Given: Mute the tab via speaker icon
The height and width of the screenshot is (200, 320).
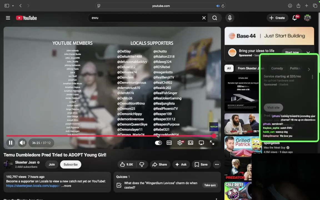Looking at the screenshot, I should point(218,6).
